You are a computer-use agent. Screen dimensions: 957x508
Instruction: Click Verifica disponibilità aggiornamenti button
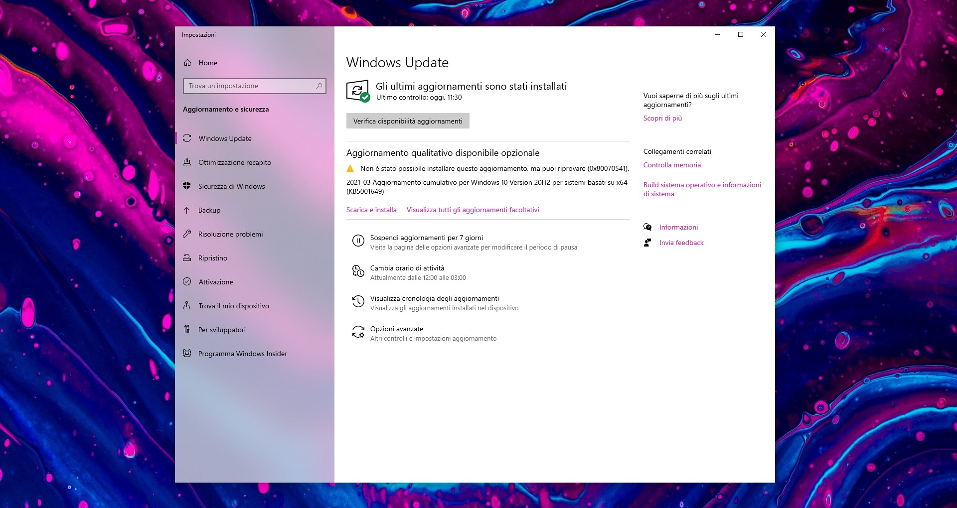408,121
